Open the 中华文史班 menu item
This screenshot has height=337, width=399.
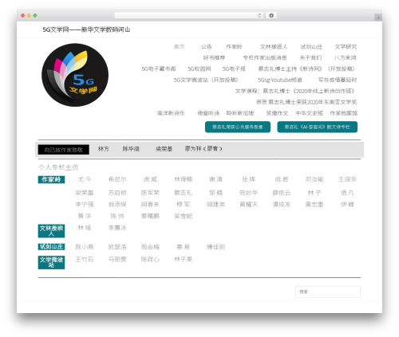coord(309,113)
